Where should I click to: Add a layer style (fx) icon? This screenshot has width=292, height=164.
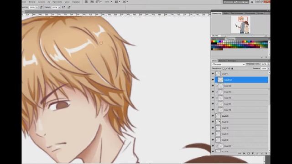pyautogui.click(x=244, y=154)
